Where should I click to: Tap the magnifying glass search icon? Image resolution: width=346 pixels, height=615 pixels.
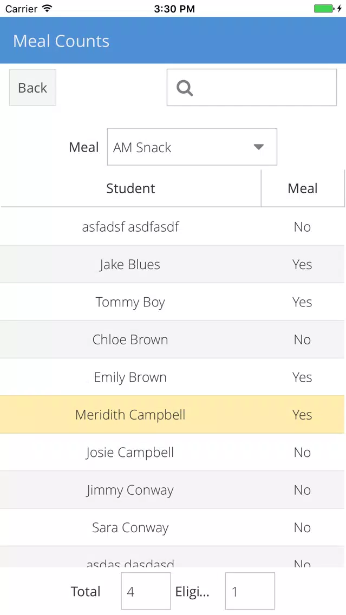click(185, 88)
